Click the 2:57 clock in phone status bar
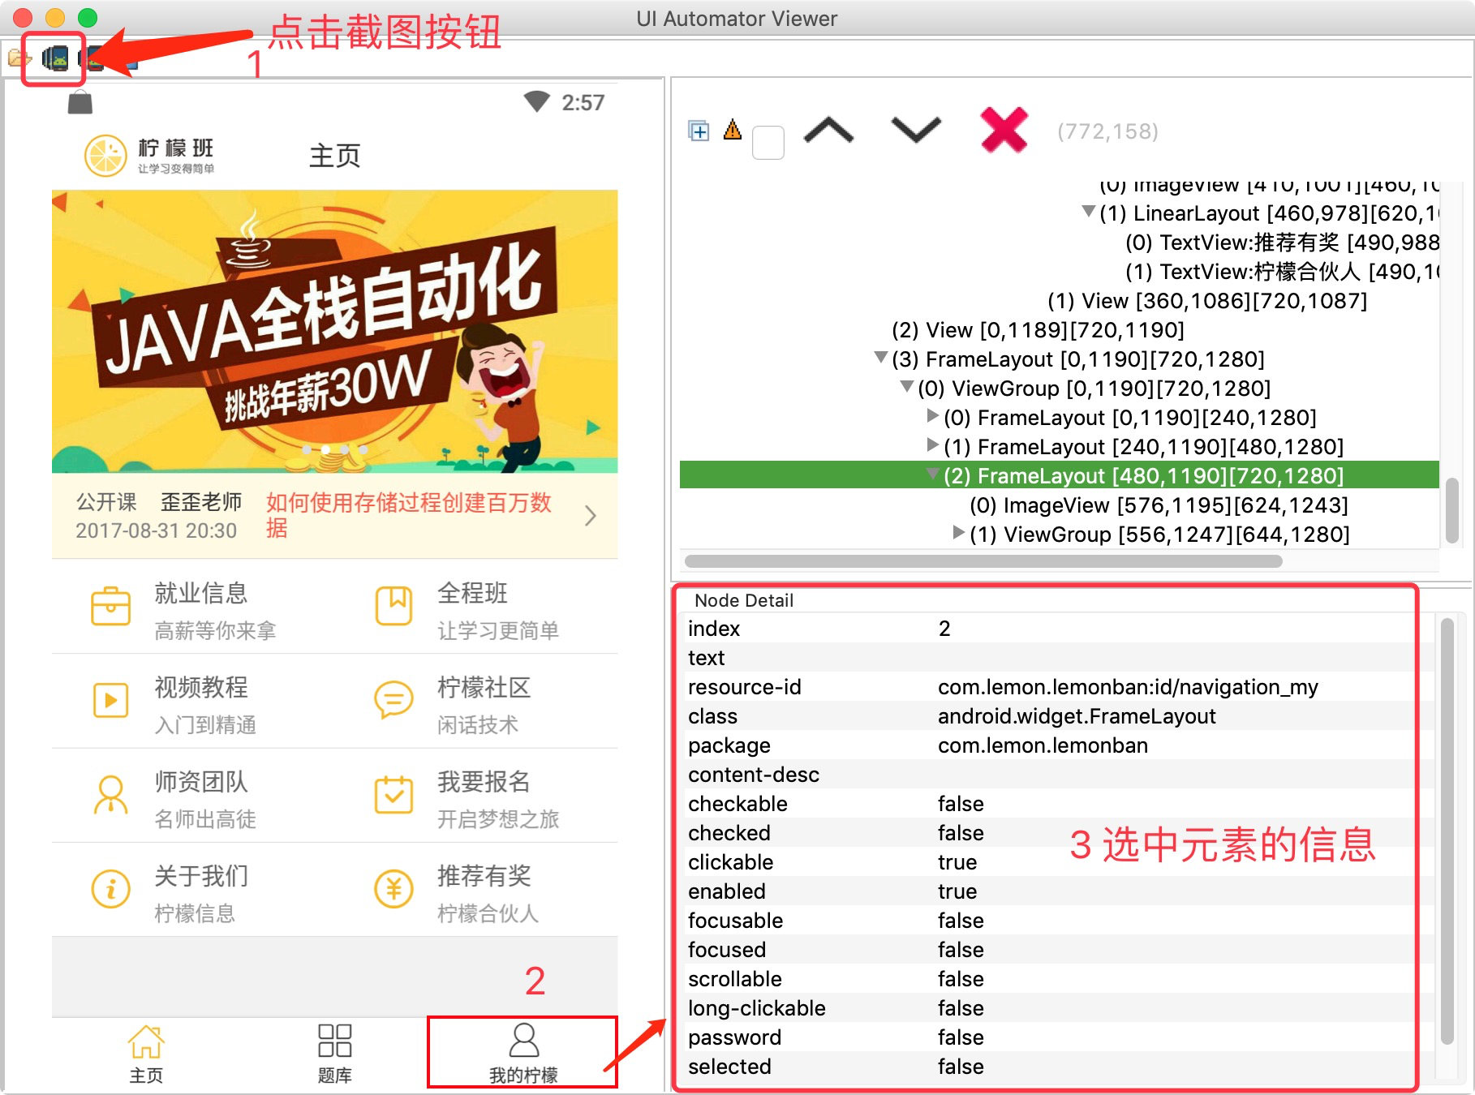1475x1095 pixels. [583, 102]
